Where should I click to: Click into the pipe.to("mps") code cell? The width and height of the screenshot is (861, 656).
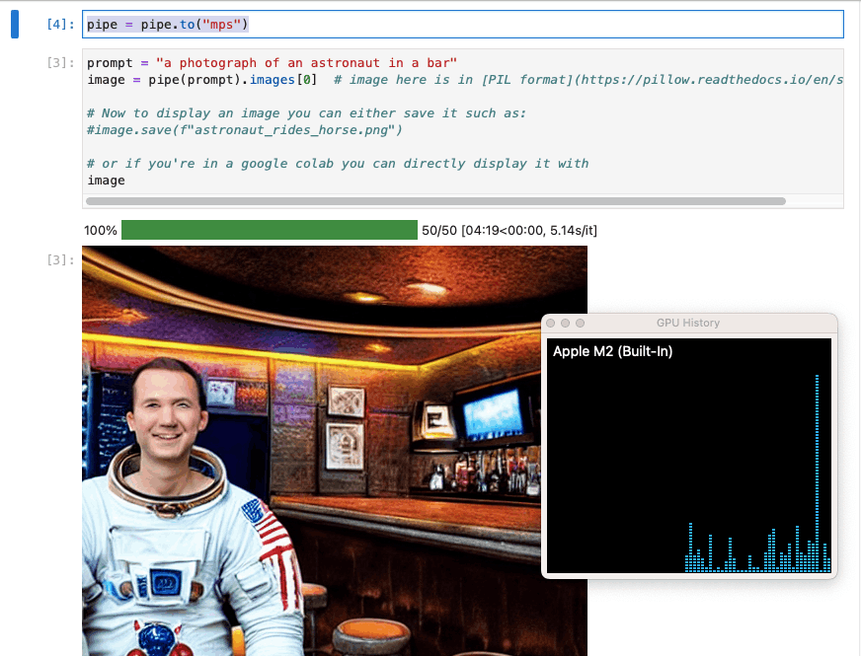(494, 24)
